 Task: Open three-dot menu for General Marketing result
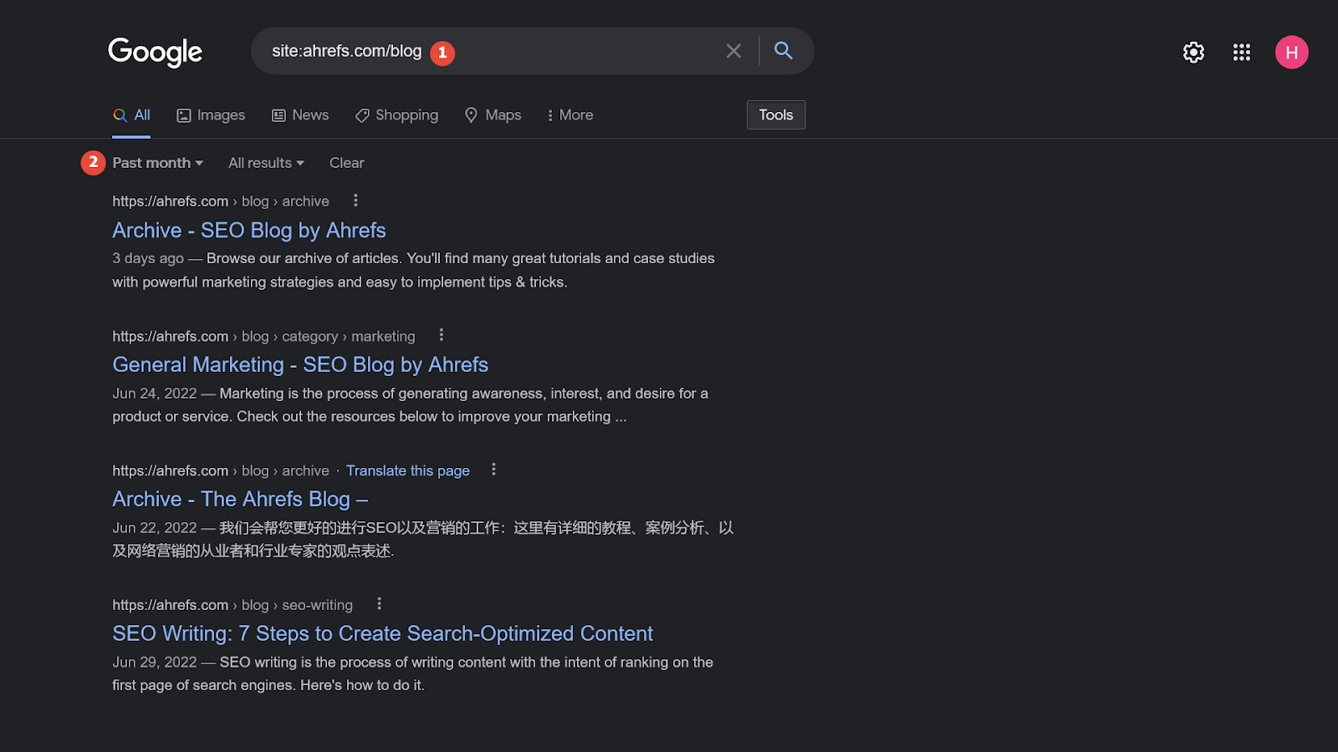click(x=442, y=335)
